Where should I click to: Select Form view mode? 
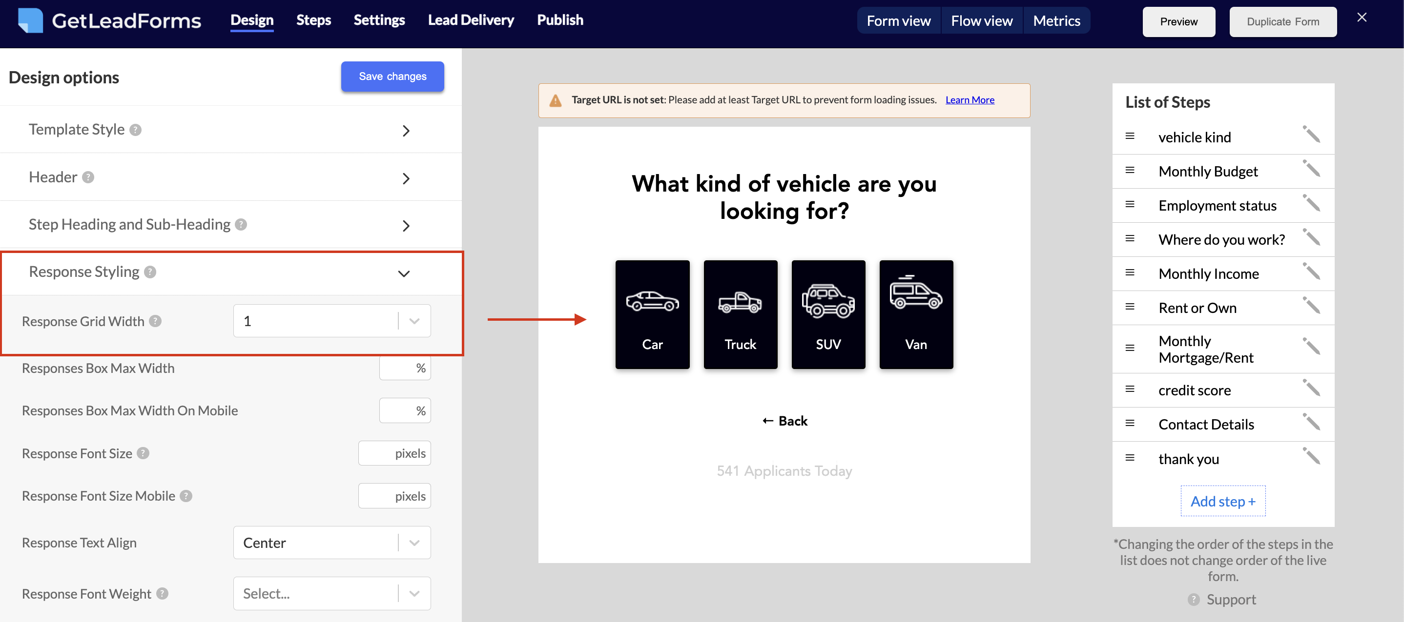[x=899, y=20]
